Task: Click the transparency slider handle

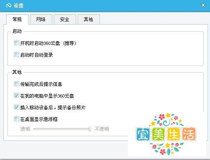Action: pyautogui.click(x=90, y=129)
